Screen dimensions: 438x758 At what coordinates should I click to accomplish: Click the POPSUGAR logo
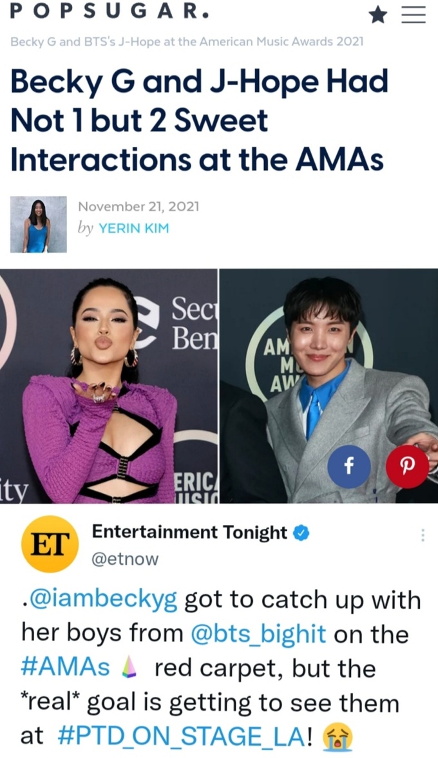110,12
